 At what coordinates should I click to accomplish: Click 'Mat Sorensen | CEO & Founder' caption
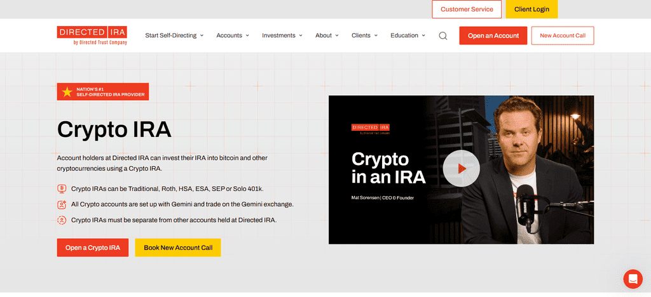coord(382,198)
